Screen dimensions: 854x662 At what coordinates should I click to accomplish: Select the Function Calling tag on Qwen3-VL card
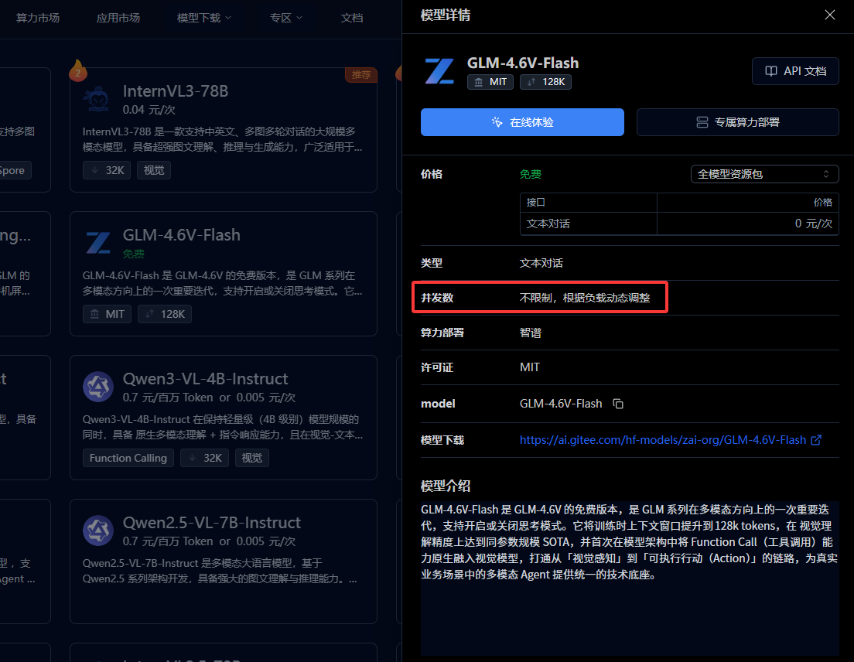[128, 458]
